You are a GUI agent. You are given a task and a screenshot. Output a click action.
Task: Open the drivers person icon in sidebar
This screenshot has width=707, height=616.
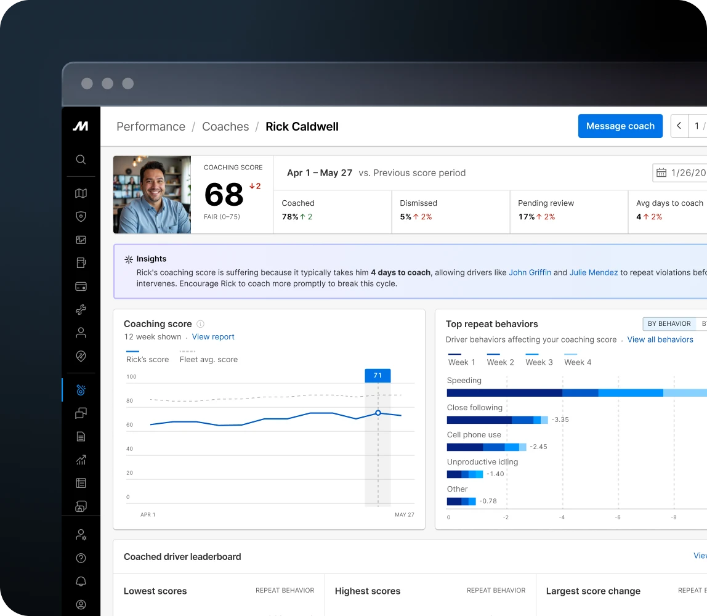pos(81,333)
